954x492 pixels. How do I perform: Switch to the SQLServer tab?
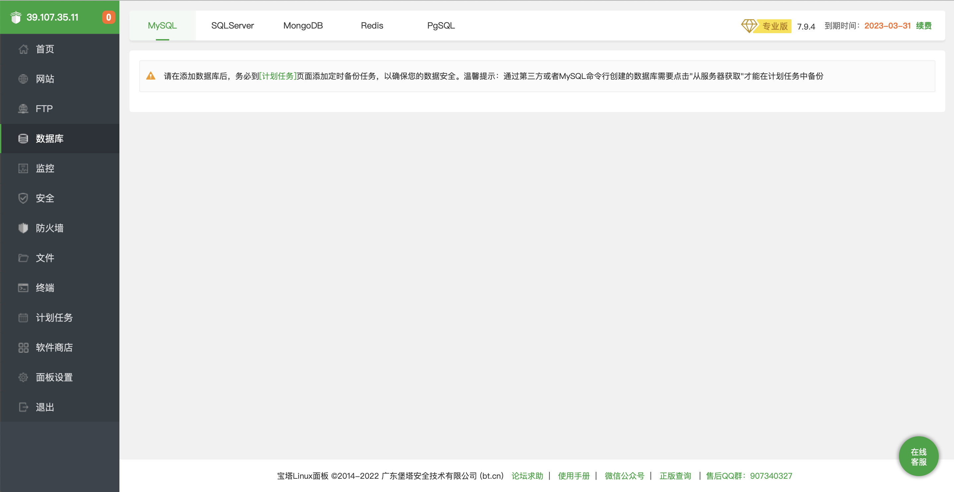click(233, 26)
